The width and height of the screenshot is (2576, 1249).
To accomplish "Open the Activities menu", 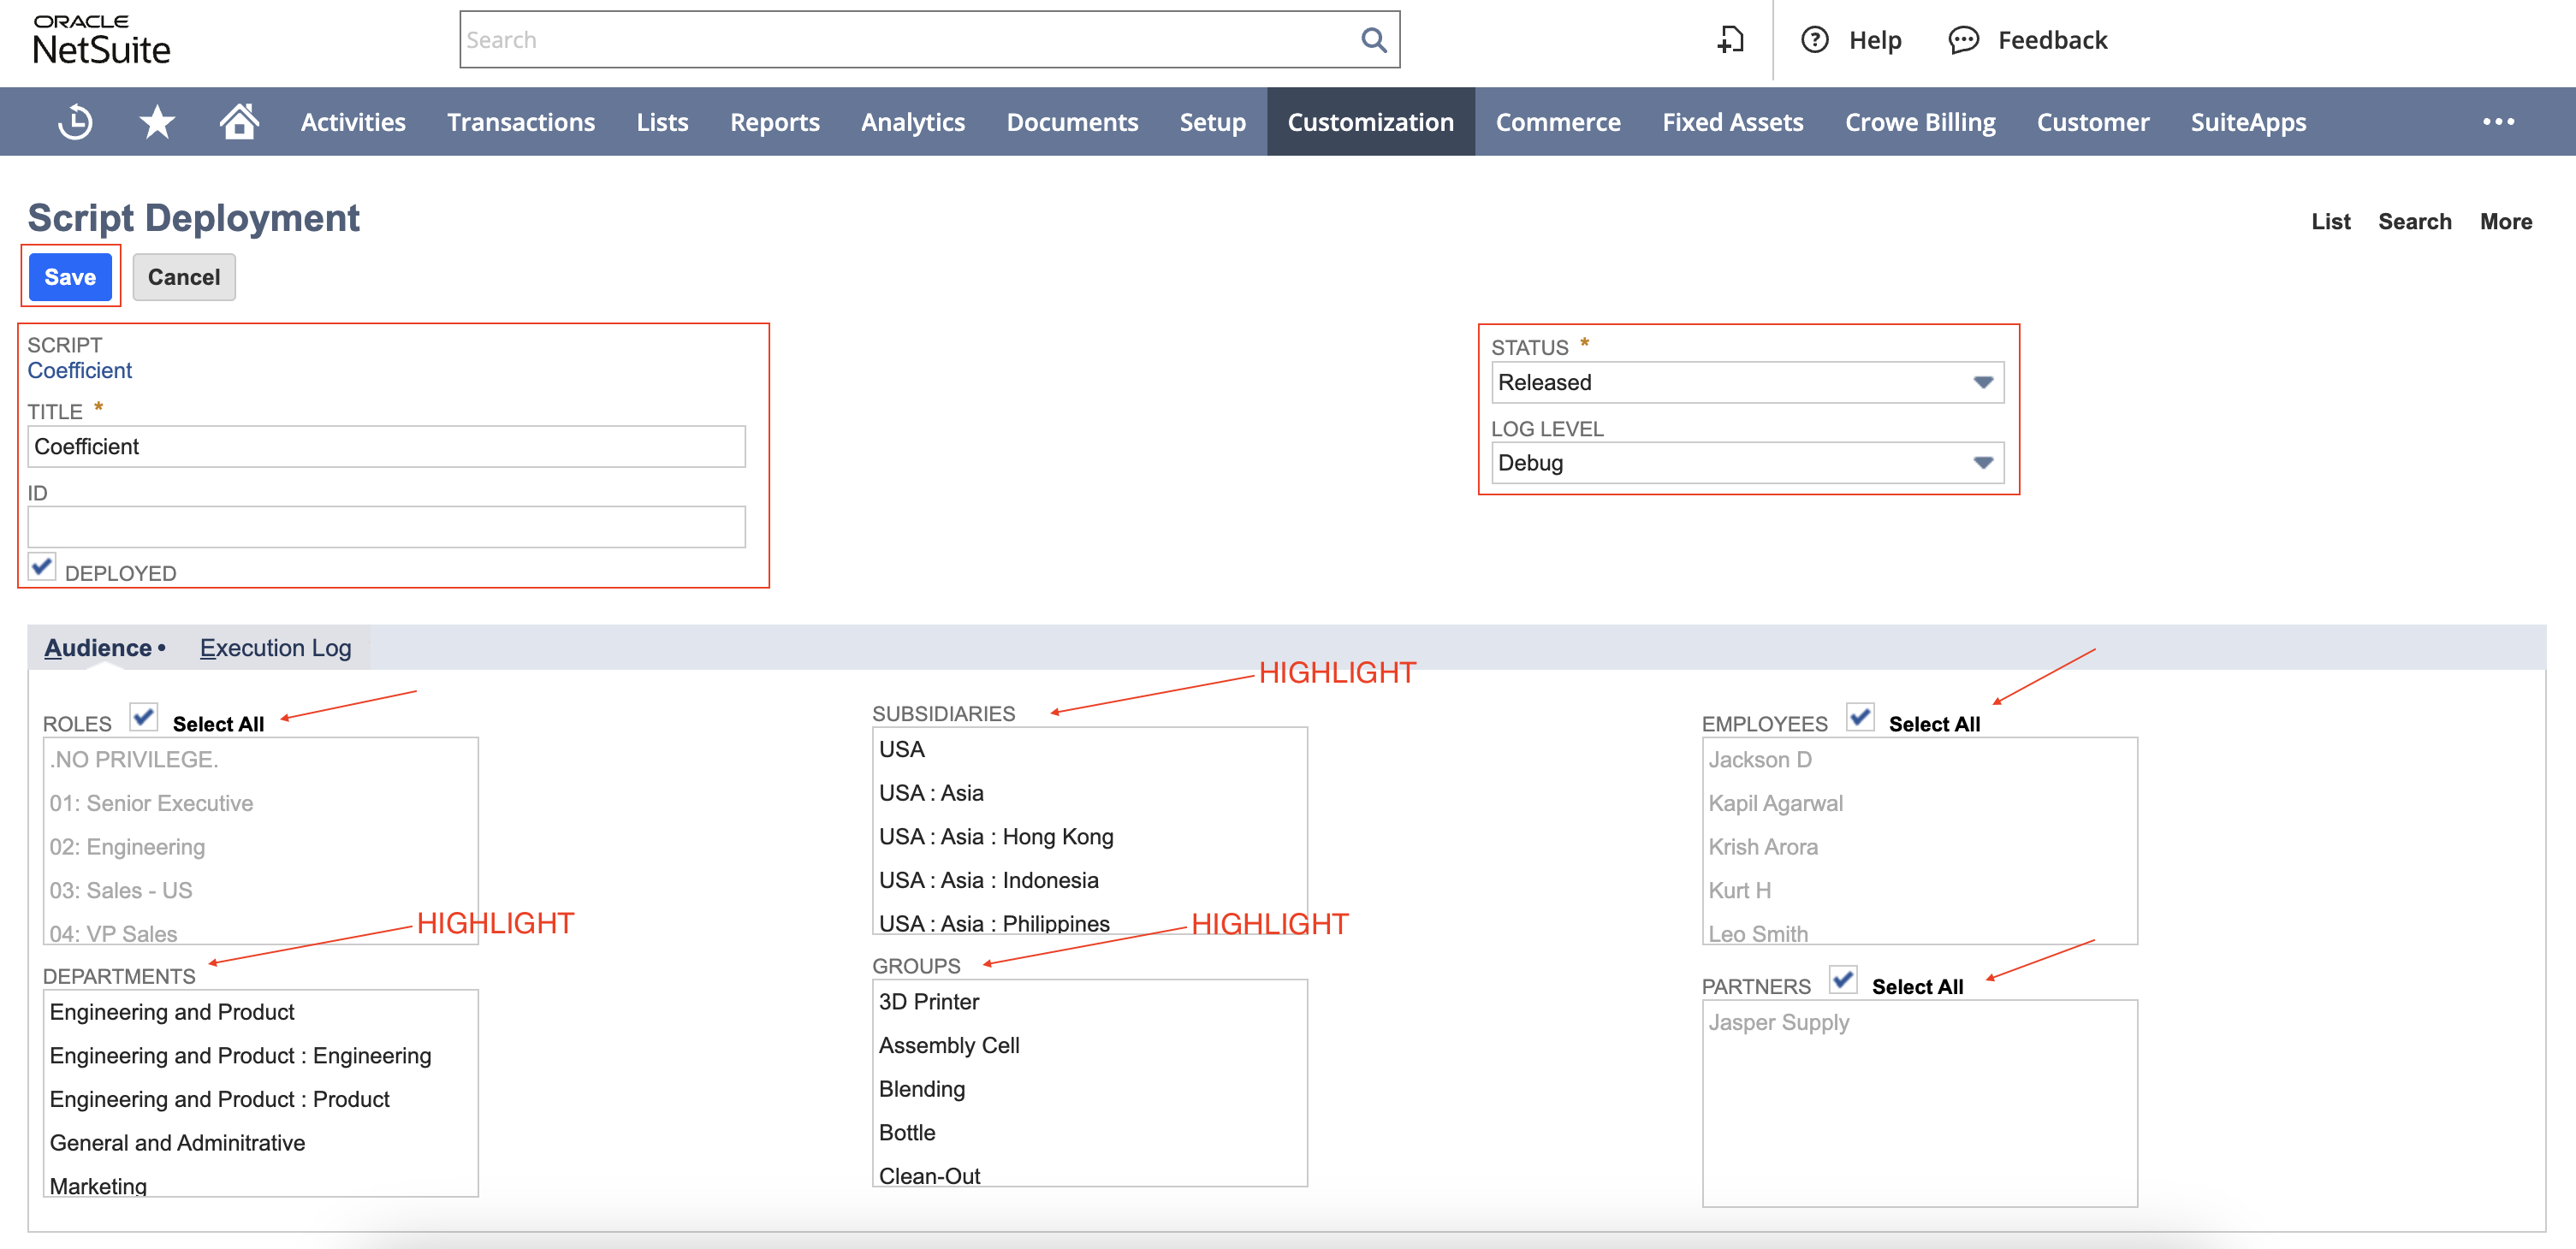I will coord(353,122).
